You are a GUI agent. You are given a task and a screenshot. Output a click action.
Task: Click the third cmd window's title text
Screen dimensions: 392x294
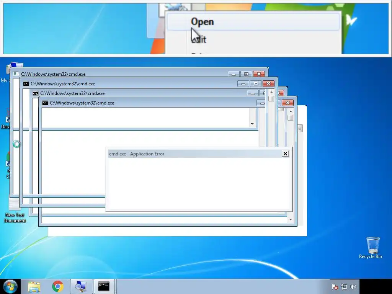(x=72, y=93)
